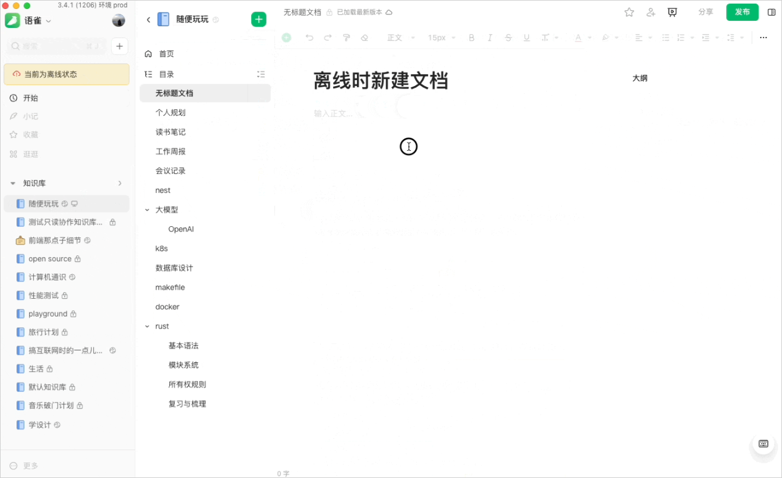Click the cloud sync status icon
This screenshot has width=782, height=478.
click(x=389, y=12)
